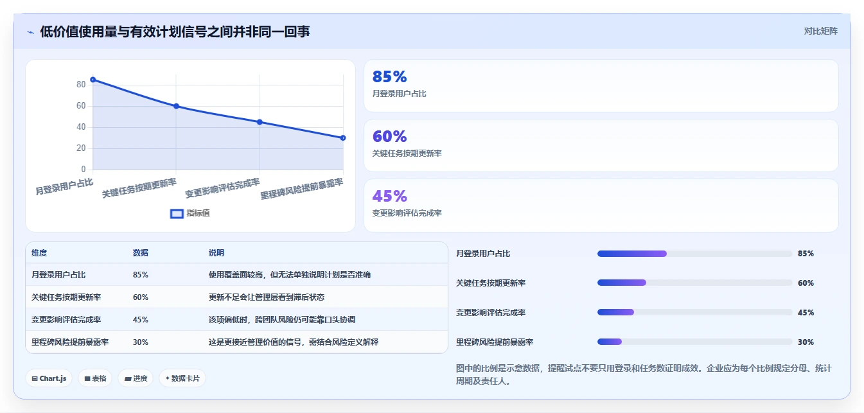Click the 关键任务按期更新率 caption under the 60% card

click(407, 154)
